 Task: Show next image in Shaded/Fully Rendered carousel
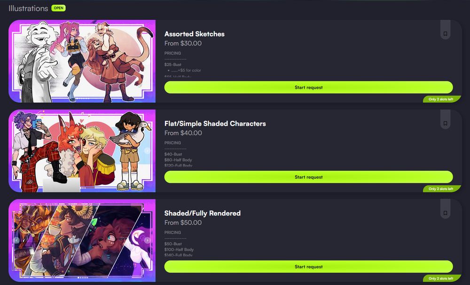147,240
